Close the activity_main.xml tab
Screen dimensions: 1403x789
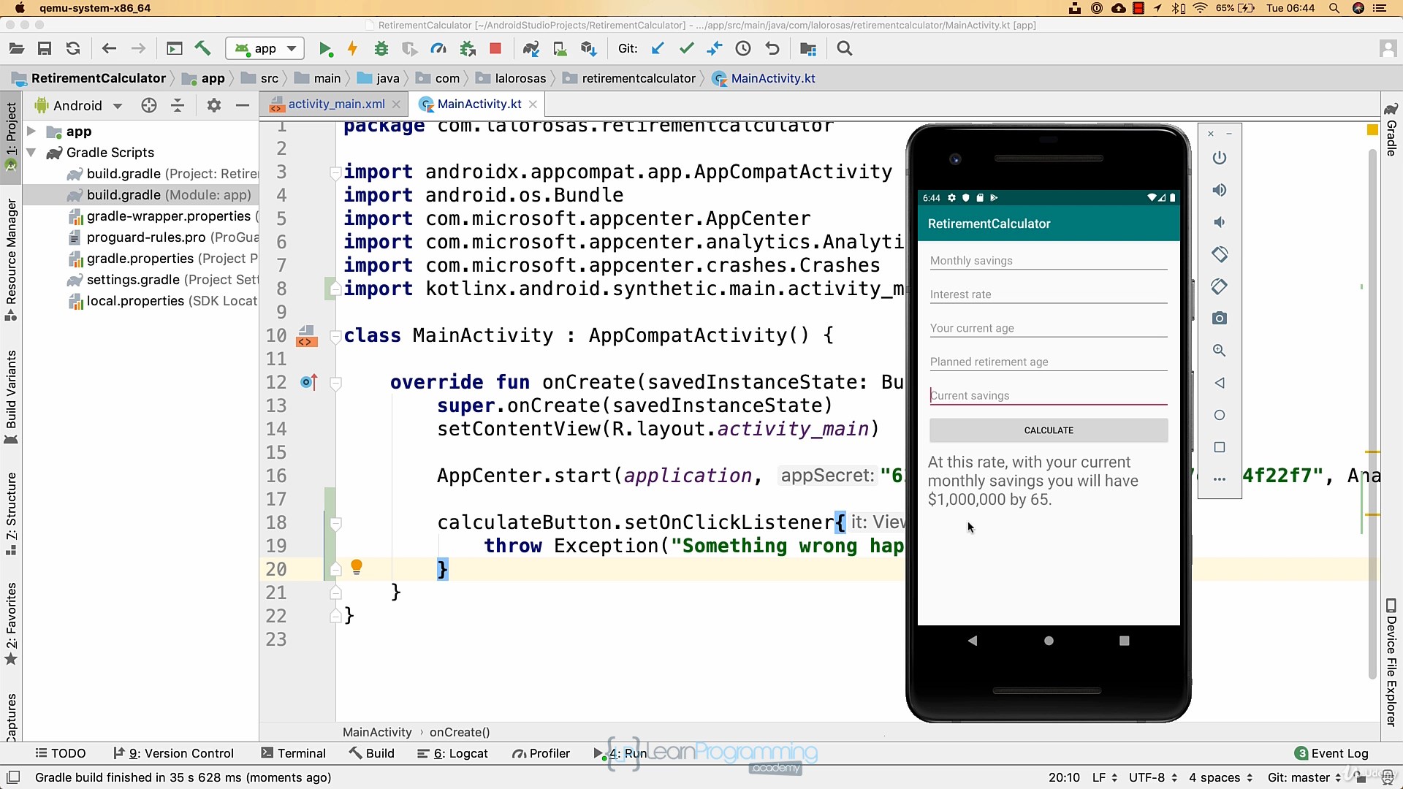(396, 104)
